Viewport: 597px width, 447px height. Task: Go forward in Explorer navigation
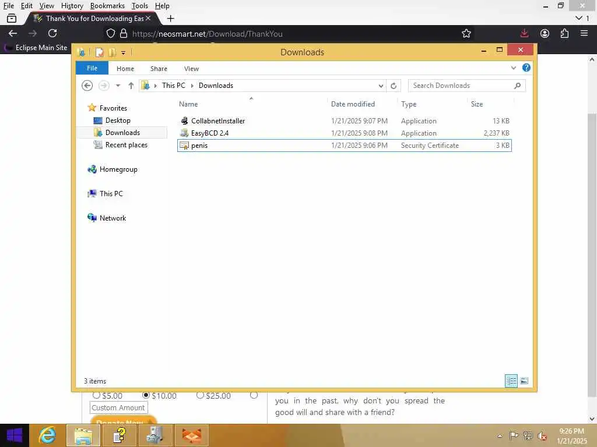[x=104, y=86]
